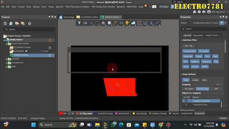Set snapping to All Layers
The image size is (229, 129).
coord(189,89)
